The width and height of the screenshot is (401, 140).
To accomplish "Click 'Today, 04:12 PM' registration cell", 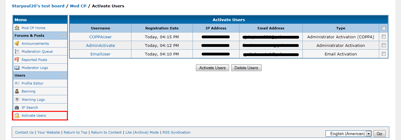I will [x=162, y=45].
